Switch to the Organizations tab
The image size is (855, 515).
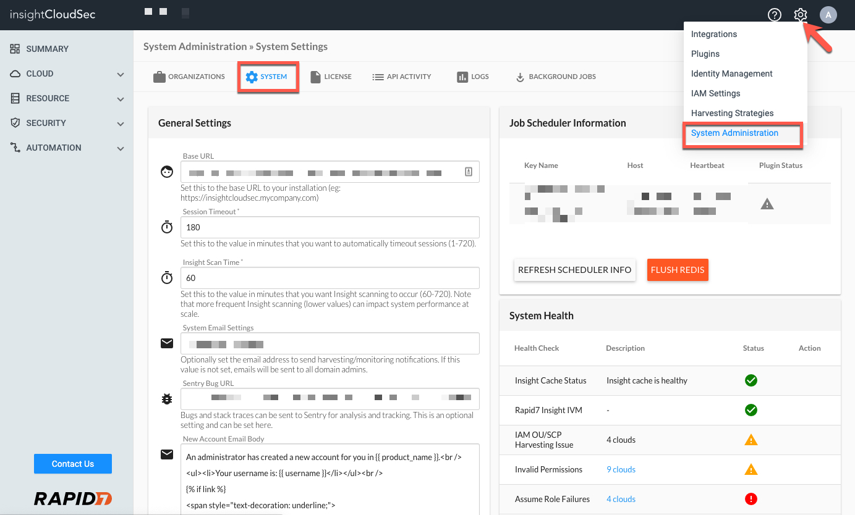(189, 77)
